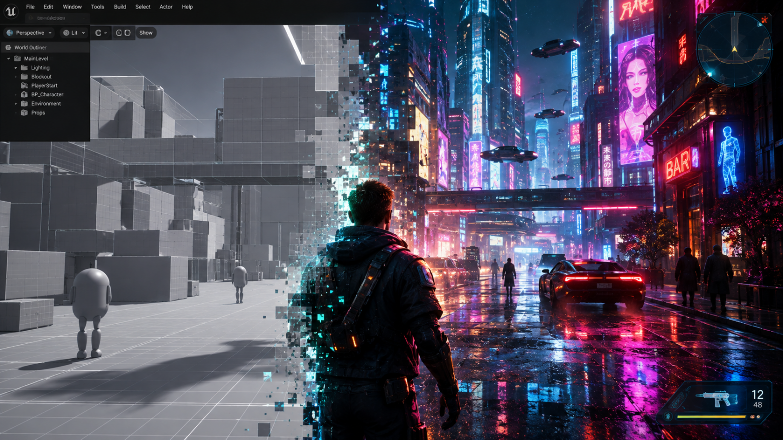Open the Actor menu
Image resolution: width=783 pixels, height=440 pixels.
tap(166, 7)
